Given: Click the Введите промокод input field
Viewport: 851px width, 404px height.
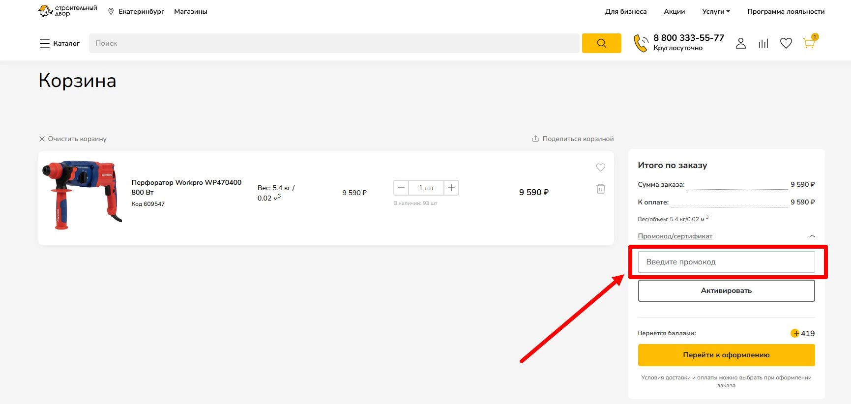Looking at the screenshot, I should (726, 262).
